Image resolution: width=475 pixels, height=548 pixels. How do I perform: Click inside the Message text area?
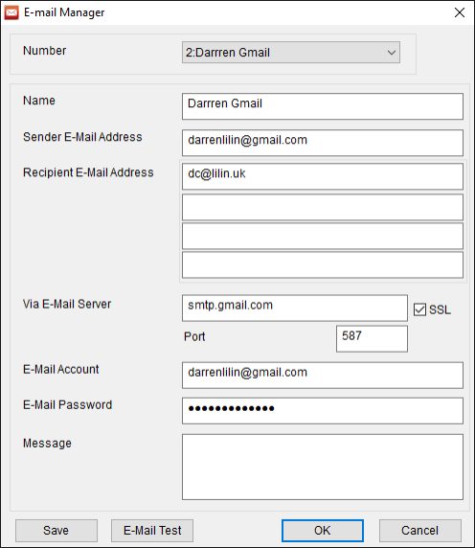point(323,467)
